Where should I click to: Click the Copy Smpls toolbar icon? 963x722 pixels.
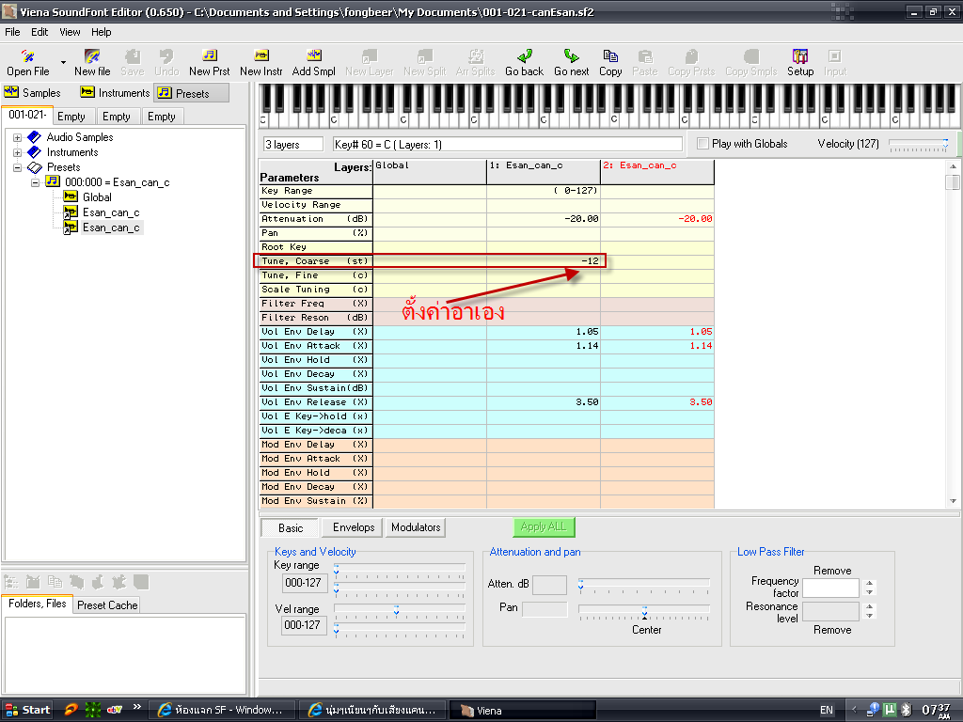click(x=751, y=63)
